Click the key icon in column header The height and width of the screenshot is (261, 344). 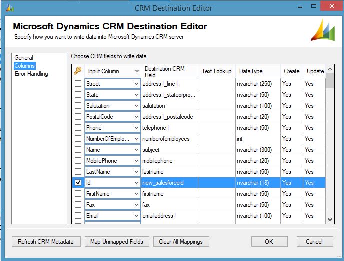click(77, 71)
